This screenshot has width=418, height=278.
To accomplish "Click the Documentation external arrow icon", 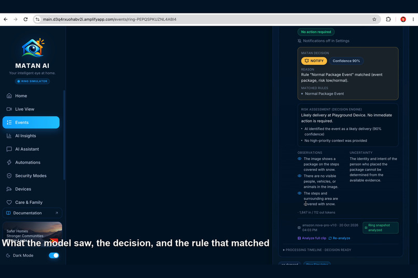I will click(x=57, y=213).
